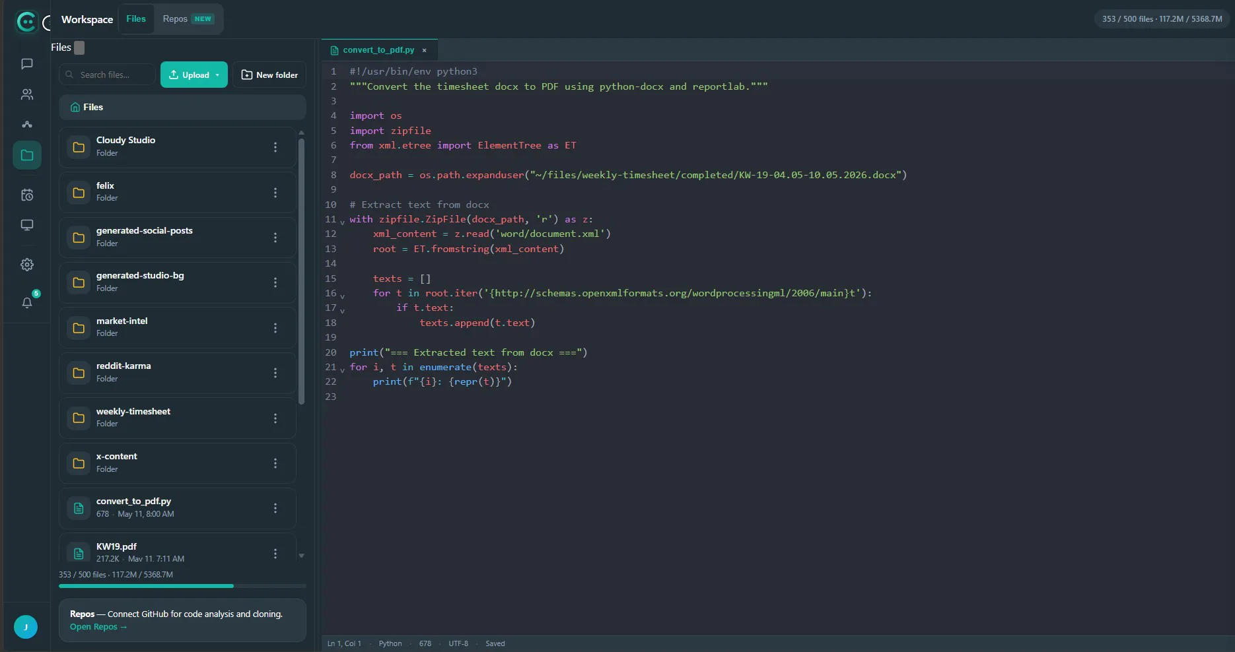Viewport: 1235px width, 652px height.
Task: Click the New folder button
Action: 269,75
